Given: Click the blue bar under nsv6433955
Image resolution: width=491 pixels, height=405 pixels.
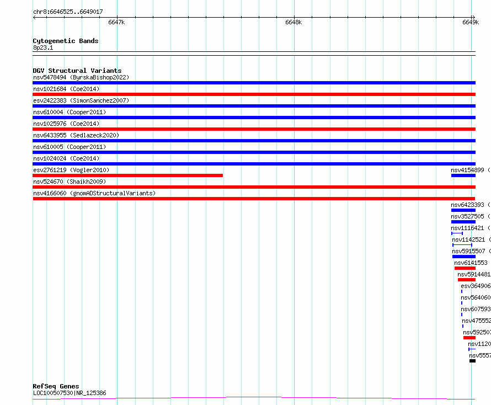Looking at the screenshot, I should (254, 141).
